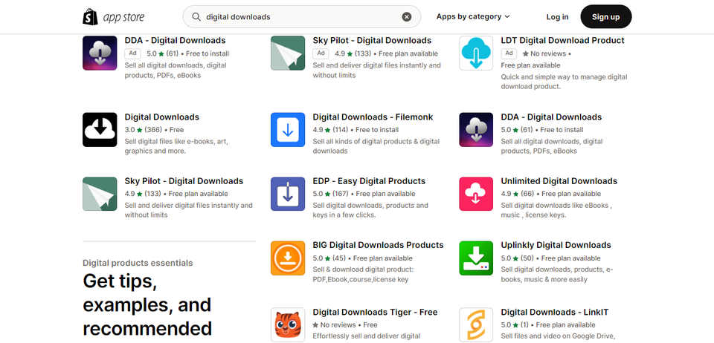This screenshot has height=343, width=714.
Task: Click the non-ad Sky Pilot paper plane icon
Action: [100, 194]
